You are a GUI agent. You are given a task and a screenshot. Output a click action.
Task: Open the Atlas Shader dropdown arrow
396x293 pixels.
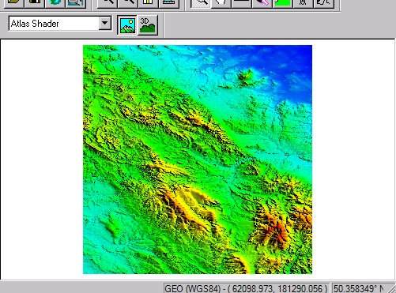[105, 24]
